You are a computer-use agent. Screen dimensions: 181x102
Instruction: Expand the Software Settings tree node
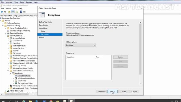point(3,23)
